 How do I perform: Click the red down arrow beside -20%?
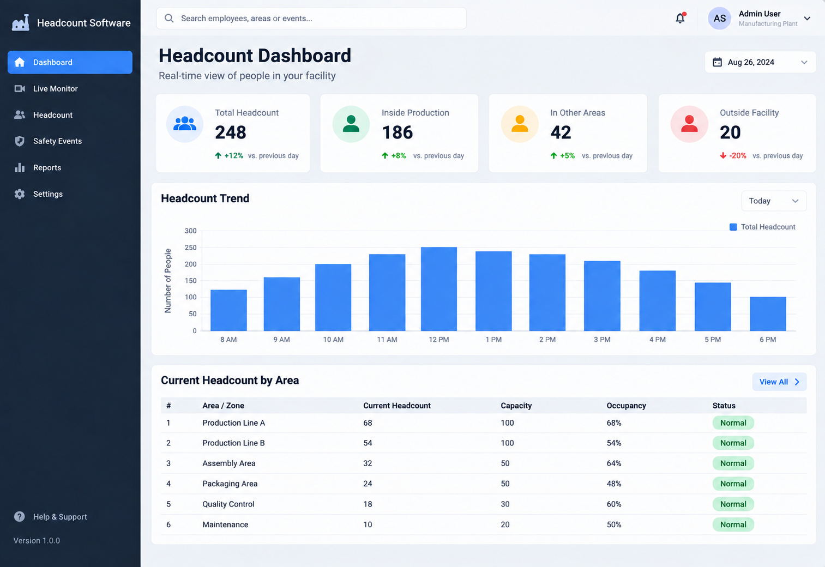point(723,155)
